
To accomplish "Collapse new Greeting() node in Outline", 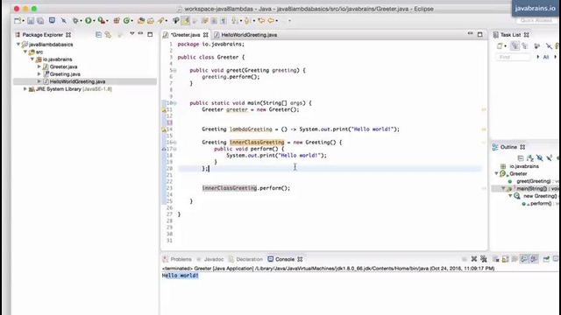I will coord(510,196).
